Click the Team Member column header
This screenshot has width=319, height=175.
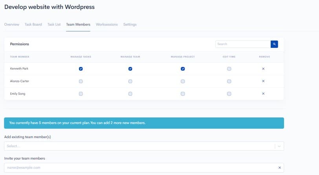(x=20, y=57)
